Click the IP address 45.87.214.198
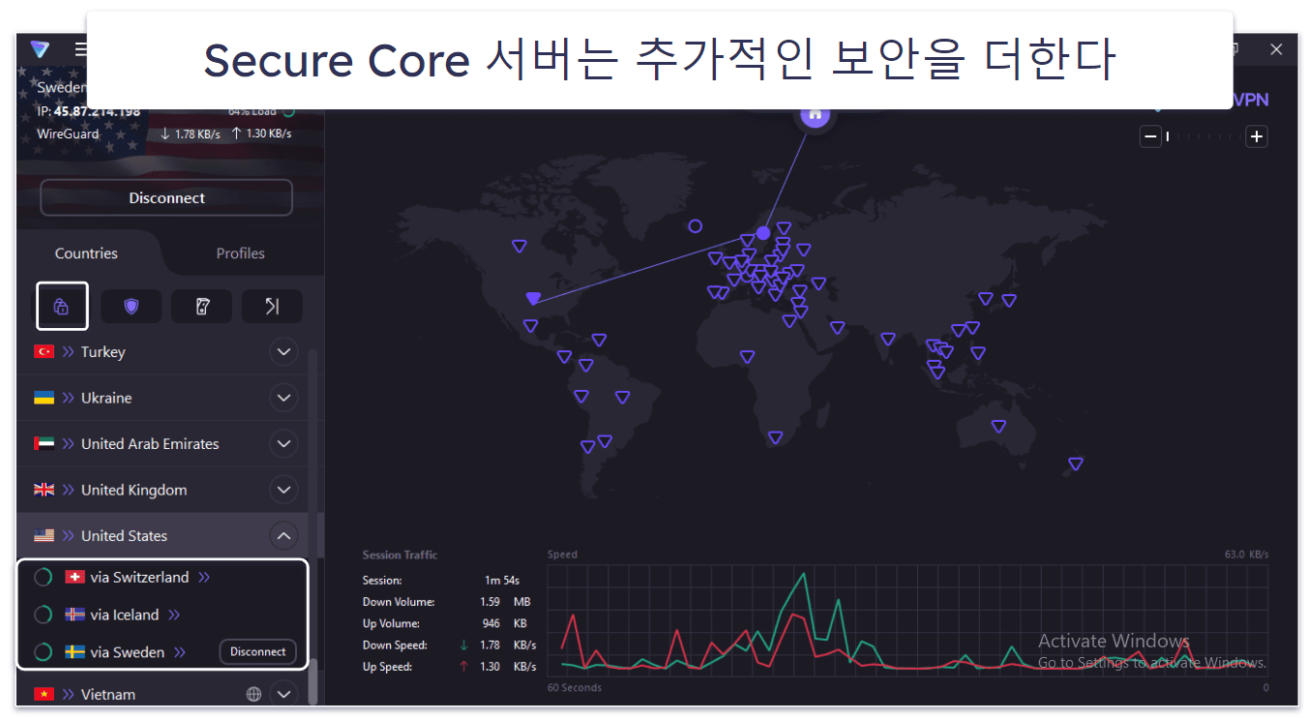The width and height of the screenshot is (1308, 718). click(x=97, y=111)
